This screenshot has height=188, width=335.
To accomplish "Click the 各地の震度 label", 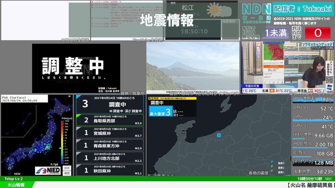I will (258, 173).
